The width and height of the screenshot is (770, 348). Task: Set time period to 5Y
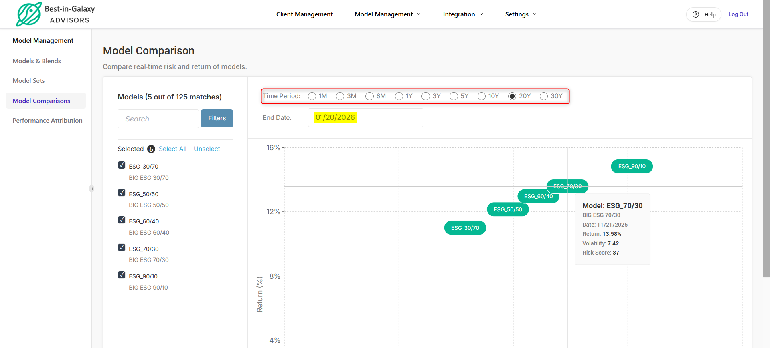click(x=454, y=96)
